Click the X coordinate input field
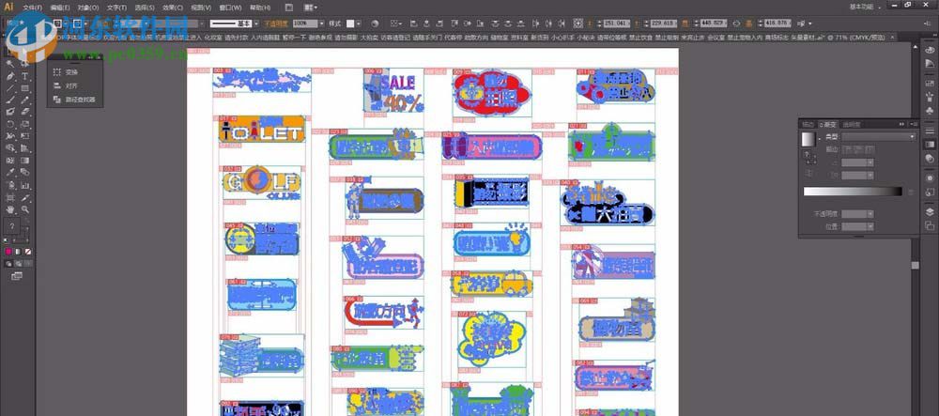939x416 pixels. click(616, 22)
